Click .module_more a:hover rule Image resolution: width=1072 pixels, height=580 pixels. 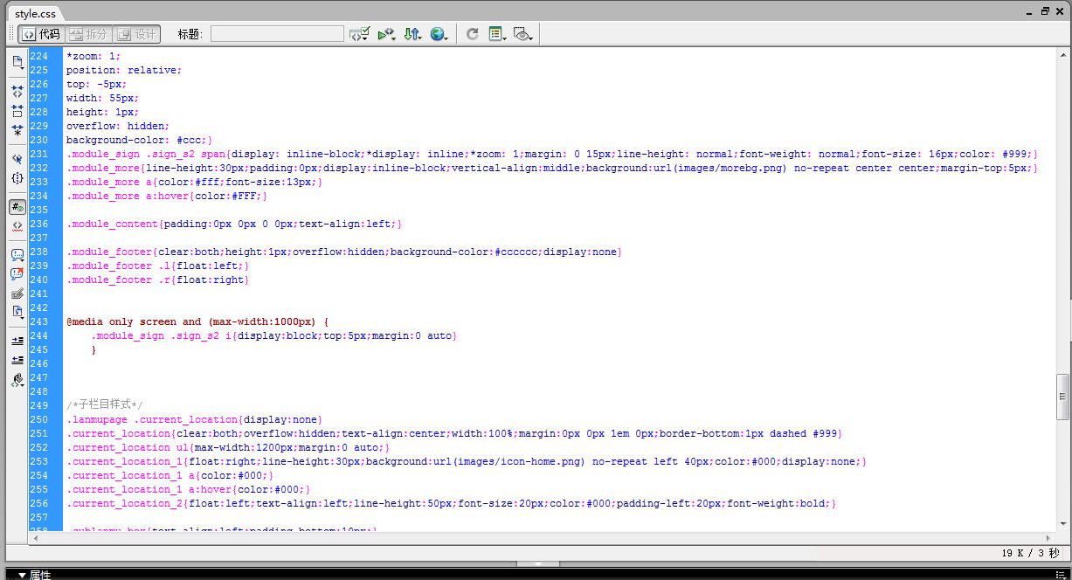[167, 196]
